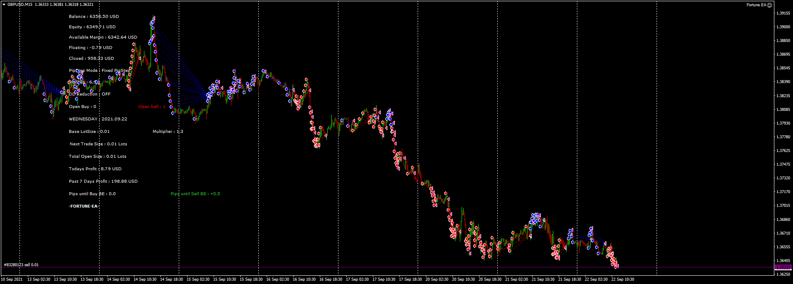Screen dimensions: 793x284
Task: Select the Pips until Buy BE : 0.0 label
Action: (x=92, y=194)
